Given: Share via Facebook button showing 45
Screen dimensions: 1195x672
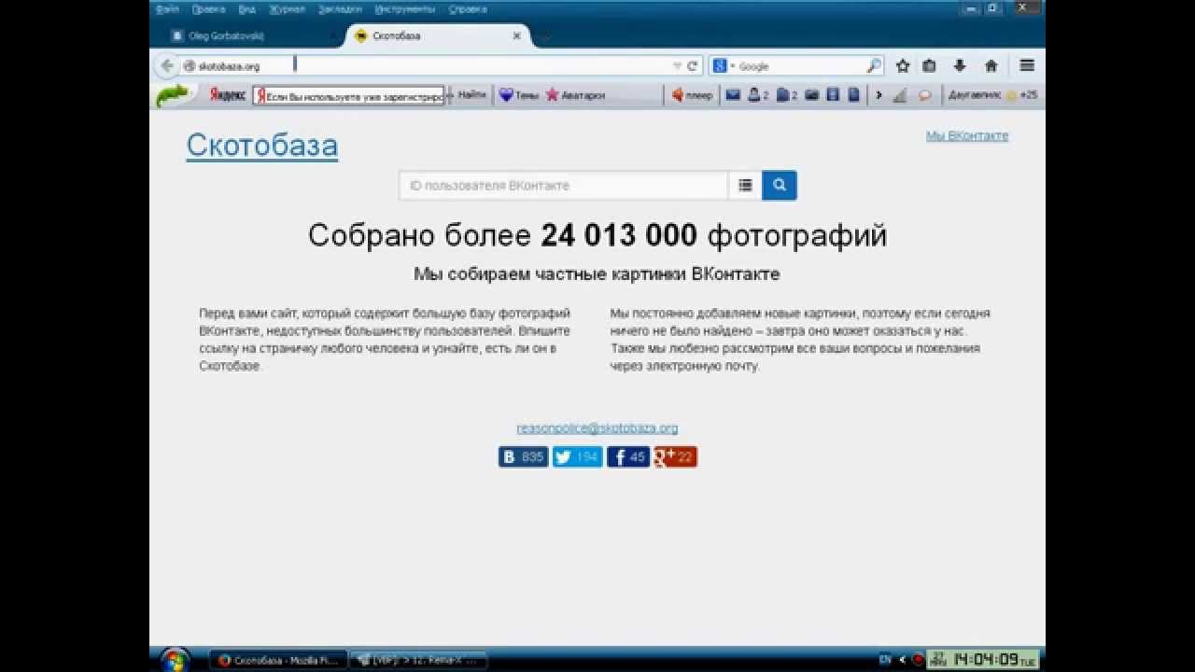Looking at the screenshot, I should click(628, 457).
